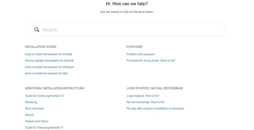
Task: Open the Huawei and Honor instructions
Action: [x=37, y=121]
